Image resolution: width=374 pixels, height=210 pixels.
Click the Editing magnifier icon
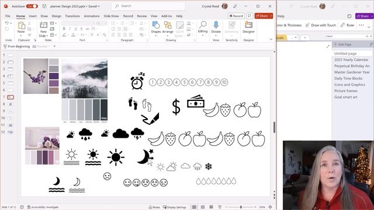coord(203,24)
